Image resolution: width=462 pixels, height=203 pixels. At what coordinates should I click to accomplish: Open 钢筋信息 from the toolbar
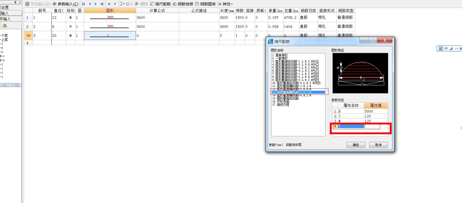(183, 4)
